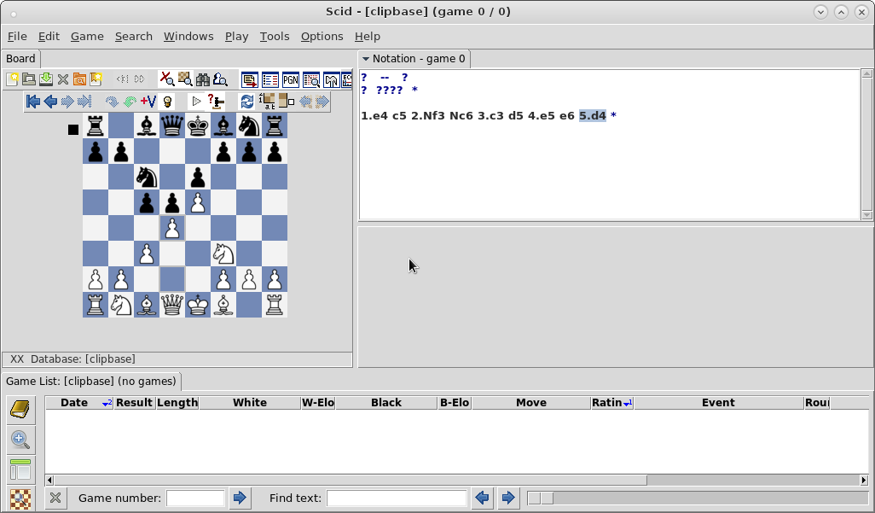Click the Event column header
The height and width of the screenshot is (513, 875).
point(718,402)
